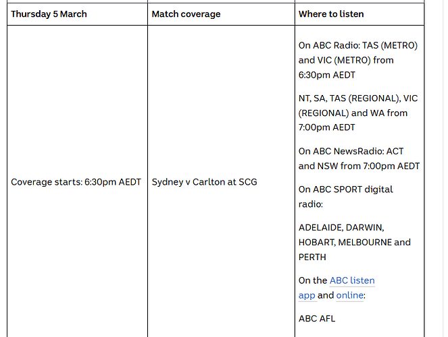The width and height of the screenshot is (448, 337).
Task: Click Coverage starts 6:30pm AEDT cell
Action: (76, 182)
